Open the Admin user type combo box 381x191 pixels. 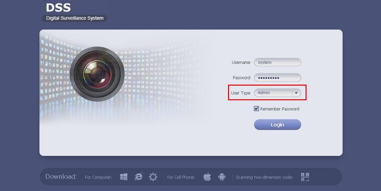278,93
